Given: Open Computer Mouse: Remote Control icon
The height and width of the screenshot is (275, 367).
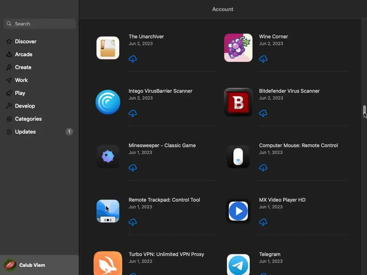Looking at the screenshot, I should coord(238,156).
